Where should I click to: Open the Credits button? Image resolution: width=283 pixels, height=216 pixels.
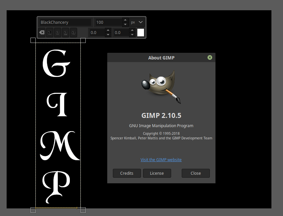[x=127, y=173]
